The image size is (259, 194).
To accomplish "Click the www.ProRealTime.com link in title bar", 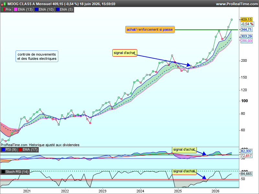I will click(x=237, y=4).
